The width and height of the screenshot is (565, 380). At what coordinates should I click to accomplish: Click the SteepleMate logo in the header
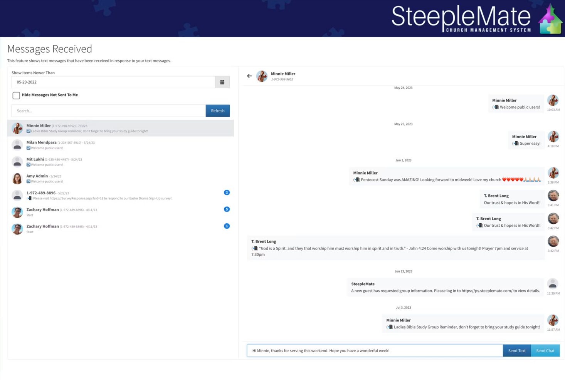click(461, 18)
